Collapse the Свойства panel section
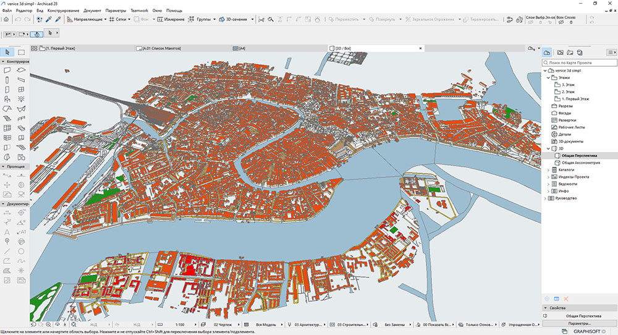 click(x=546, y=308)
